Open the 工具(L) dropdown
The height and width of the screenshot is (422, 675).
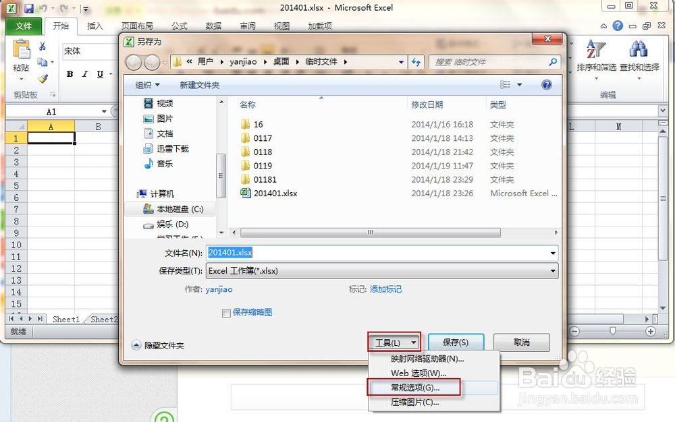(x=394, y=342)
